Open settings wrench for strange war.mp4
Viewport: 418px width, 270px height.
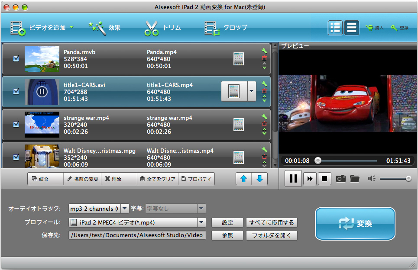[264, 116]
